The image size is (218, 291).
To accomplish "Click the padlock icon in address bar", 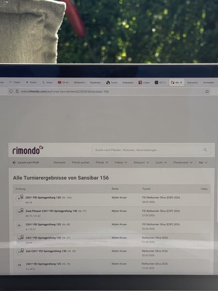I will [x=17, y=91].
